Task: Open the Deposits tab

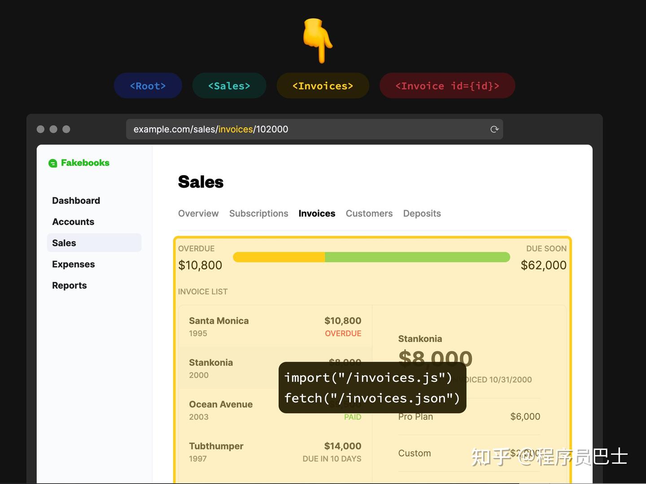Action: click(x=422, y=213)
